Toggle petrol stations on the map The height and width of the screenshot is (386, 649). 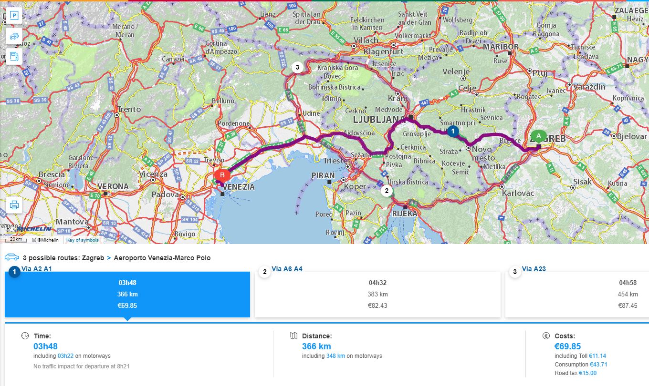(14, 56)
